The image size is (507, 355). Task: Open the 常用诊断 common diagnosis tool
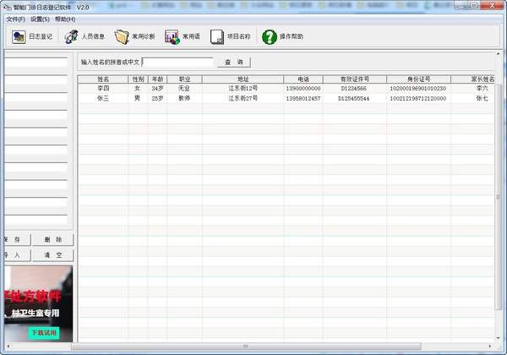[135, 36]
